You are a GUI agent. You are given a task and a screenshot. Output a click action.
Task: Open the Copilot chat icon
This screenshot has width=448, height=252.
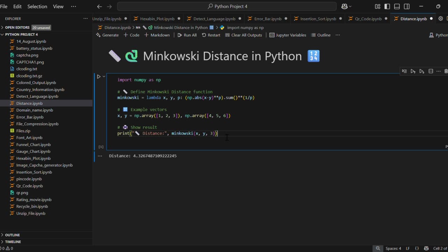coord(344,6)
